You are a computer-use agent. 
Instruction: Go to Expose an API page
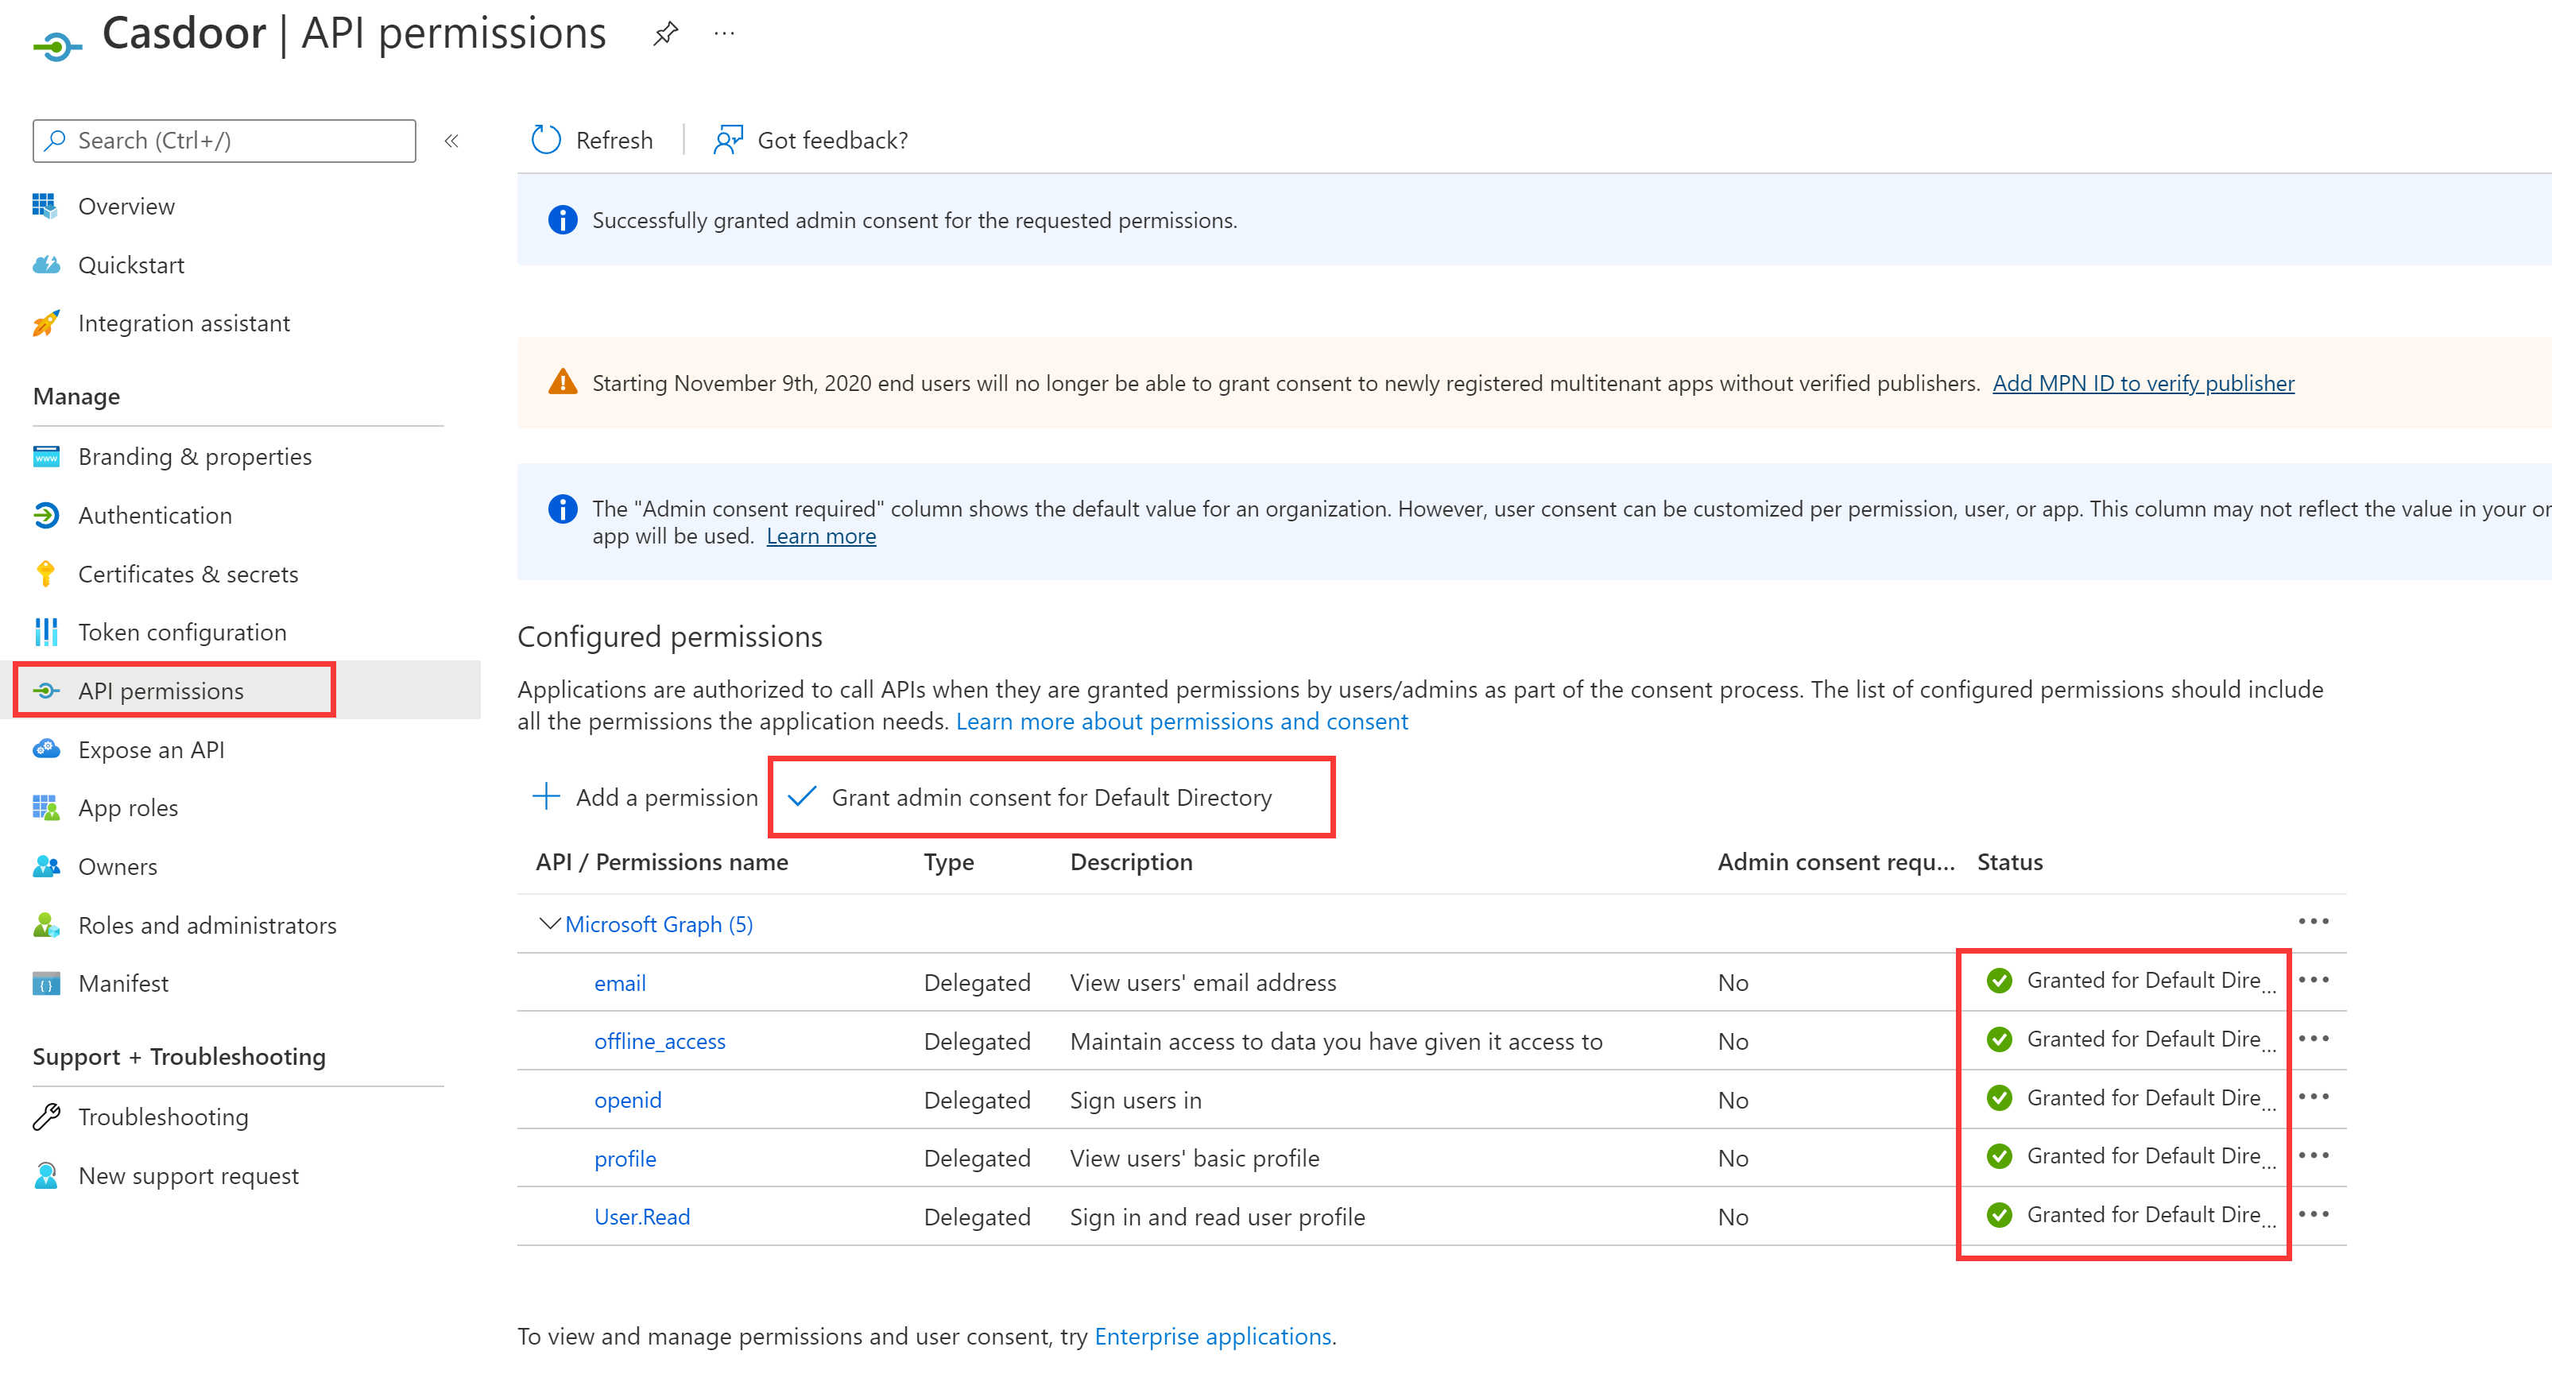[150, 750]
